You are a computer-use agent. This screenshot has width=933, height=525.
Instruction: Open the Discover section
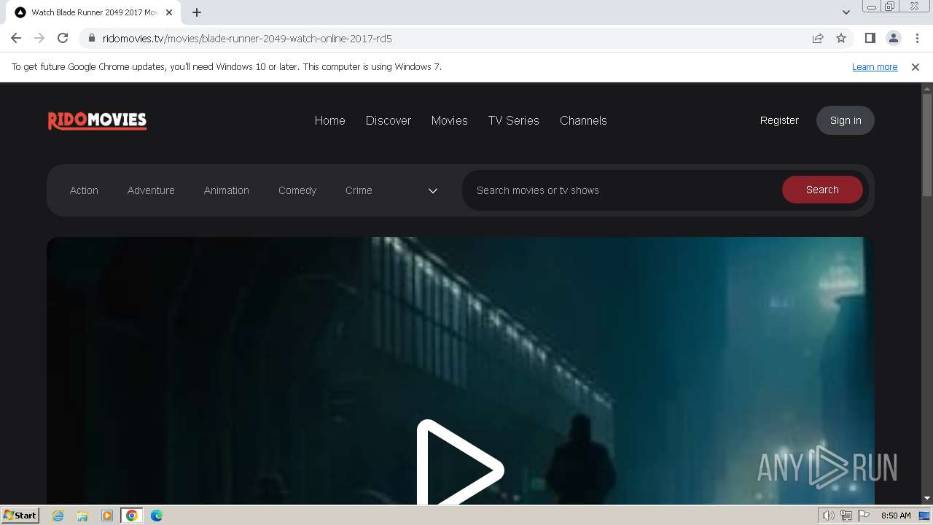click(389, 120)
